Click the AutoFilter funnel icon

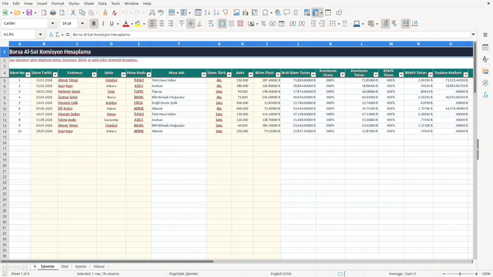(225, 13)
